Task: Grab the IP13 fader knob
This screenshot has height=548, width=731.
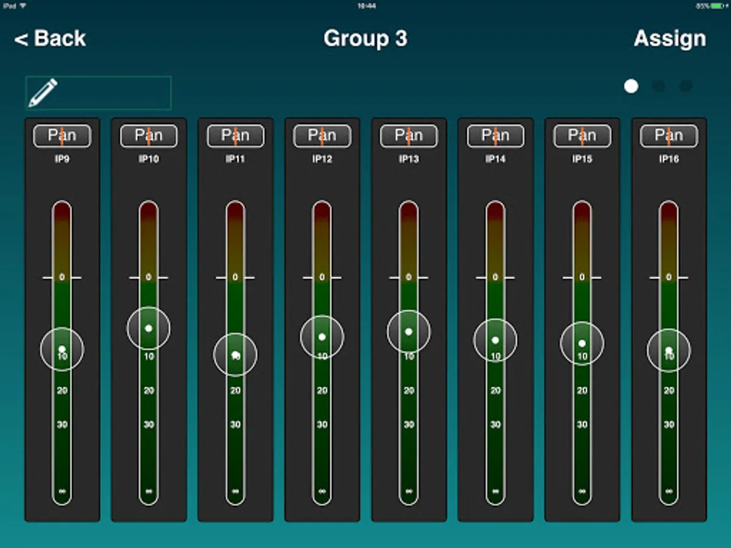Action: [409, 332]
